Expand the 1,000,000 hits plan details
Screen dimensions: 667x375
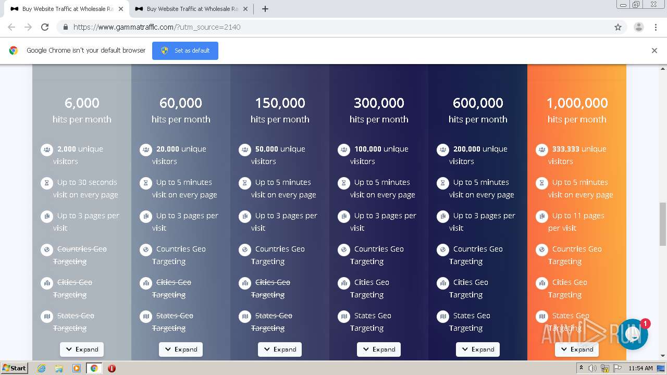click(577, 349)
